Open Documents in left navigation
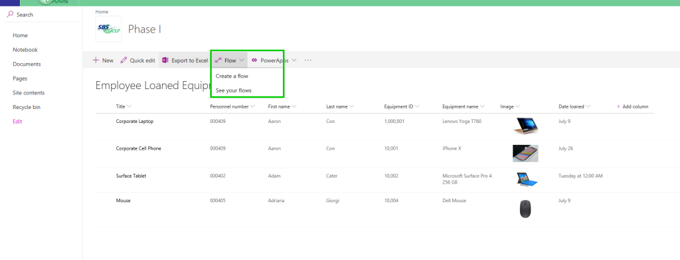This screenshot has height=260, width=680. click(x=27, y=64)
